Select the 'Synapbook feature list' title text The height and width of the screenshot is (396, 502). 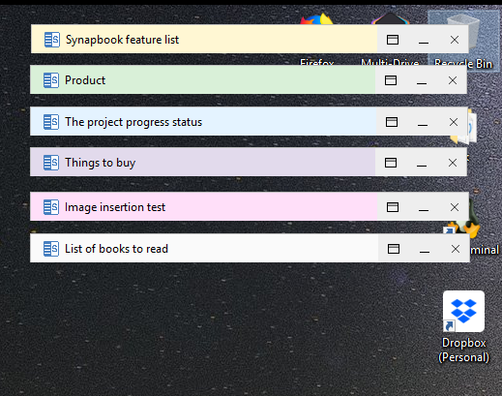click(122, 40)
